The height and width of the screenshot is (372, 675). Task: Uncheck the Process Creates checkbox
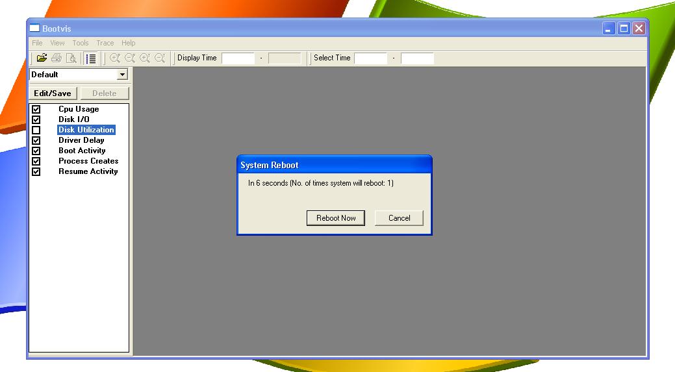36,161
